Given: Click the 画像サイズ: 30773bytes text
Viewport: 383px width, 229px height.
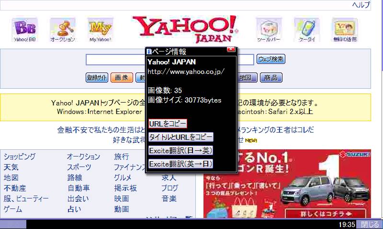Looking at the screenshot, I should [x=184, y=100].
